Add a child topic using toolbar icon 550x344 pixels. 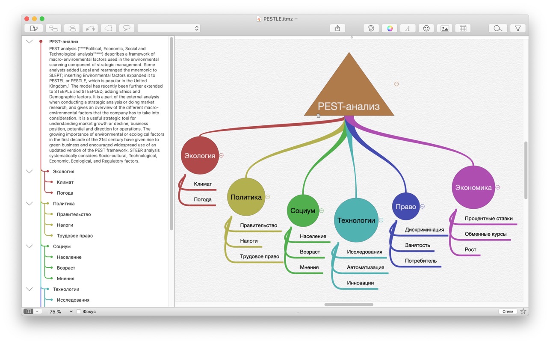(x=53, y=28)
